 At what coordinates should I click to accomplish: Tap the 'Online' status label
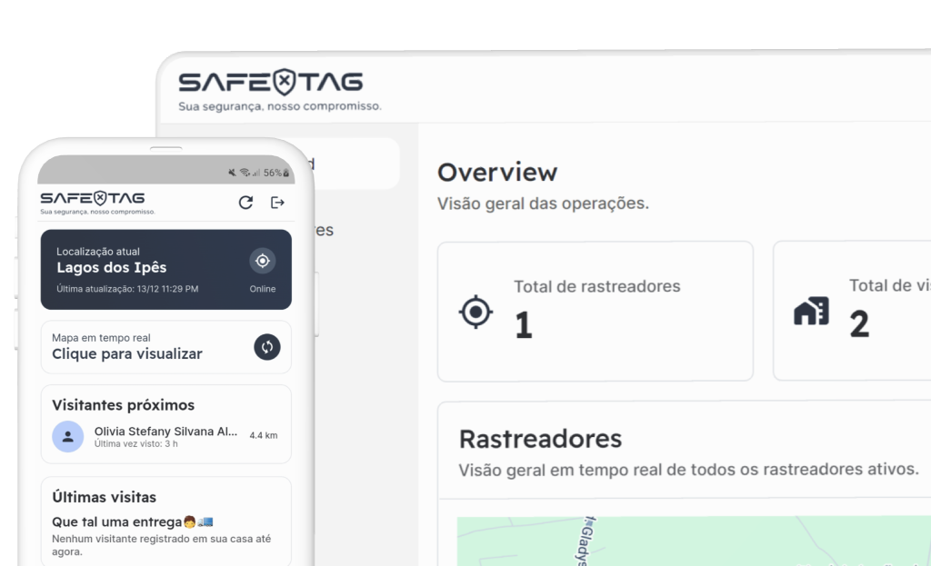(x=263, y=289)
